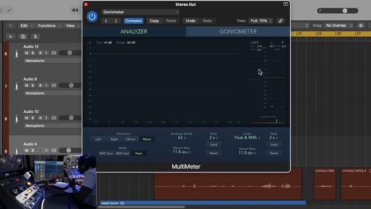Solo the Audio 10 track
The width and height of the screenshot is (371, 209).
[x=33, y=118]
